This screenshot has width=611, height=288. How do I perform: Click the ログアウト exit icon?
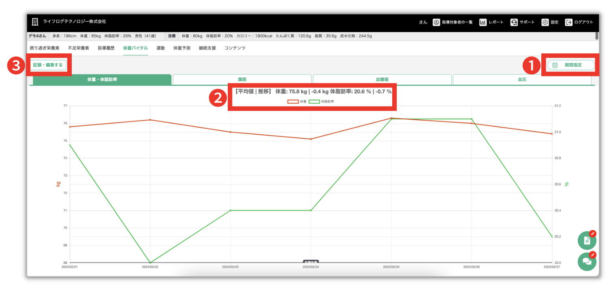569,22
